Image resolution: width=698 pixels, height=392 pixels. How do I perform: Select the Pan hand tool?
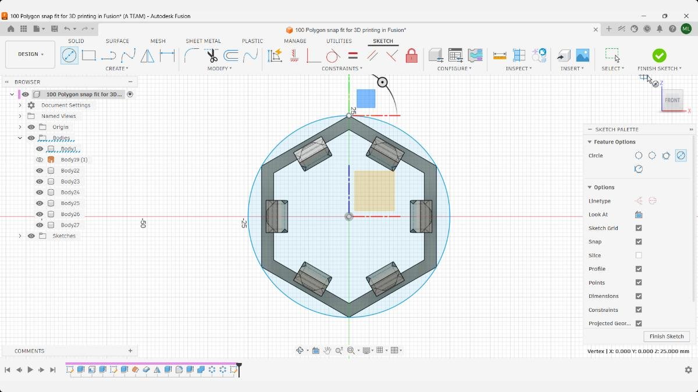(327, 350)
